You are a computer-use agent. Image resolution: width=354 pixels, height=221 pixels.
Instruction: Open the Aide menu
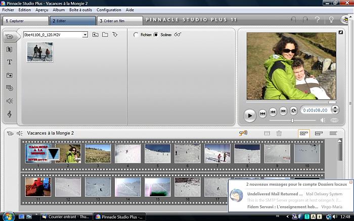click(130, 10)
